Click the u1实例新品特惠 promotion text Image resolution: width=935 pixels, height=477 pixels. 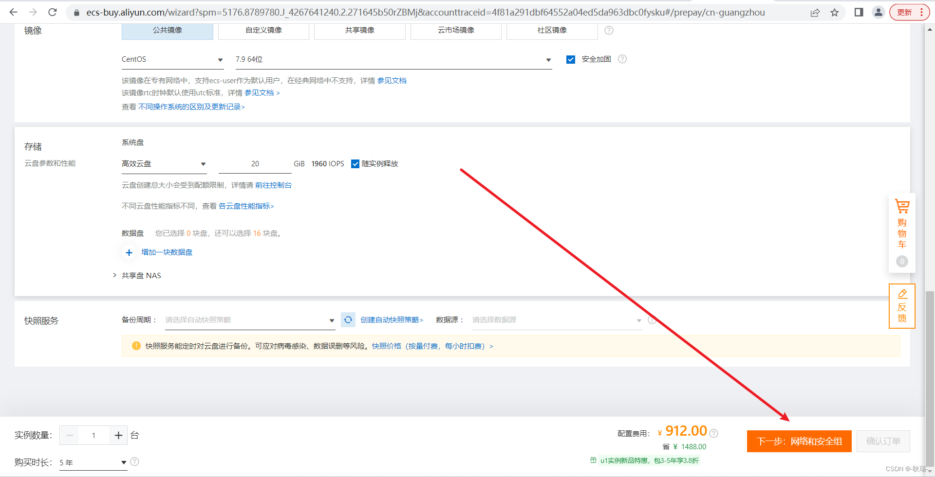[x=649, y=460]
